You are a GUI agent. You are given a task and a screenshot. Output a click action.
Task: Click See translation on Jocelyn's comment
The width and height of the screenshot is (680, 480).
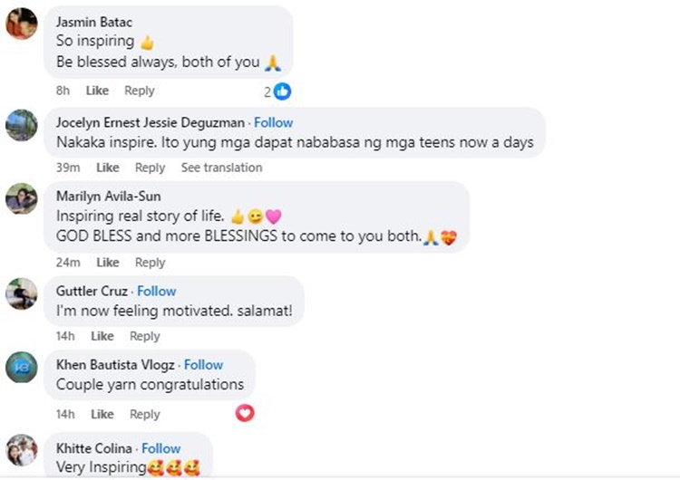221,168
